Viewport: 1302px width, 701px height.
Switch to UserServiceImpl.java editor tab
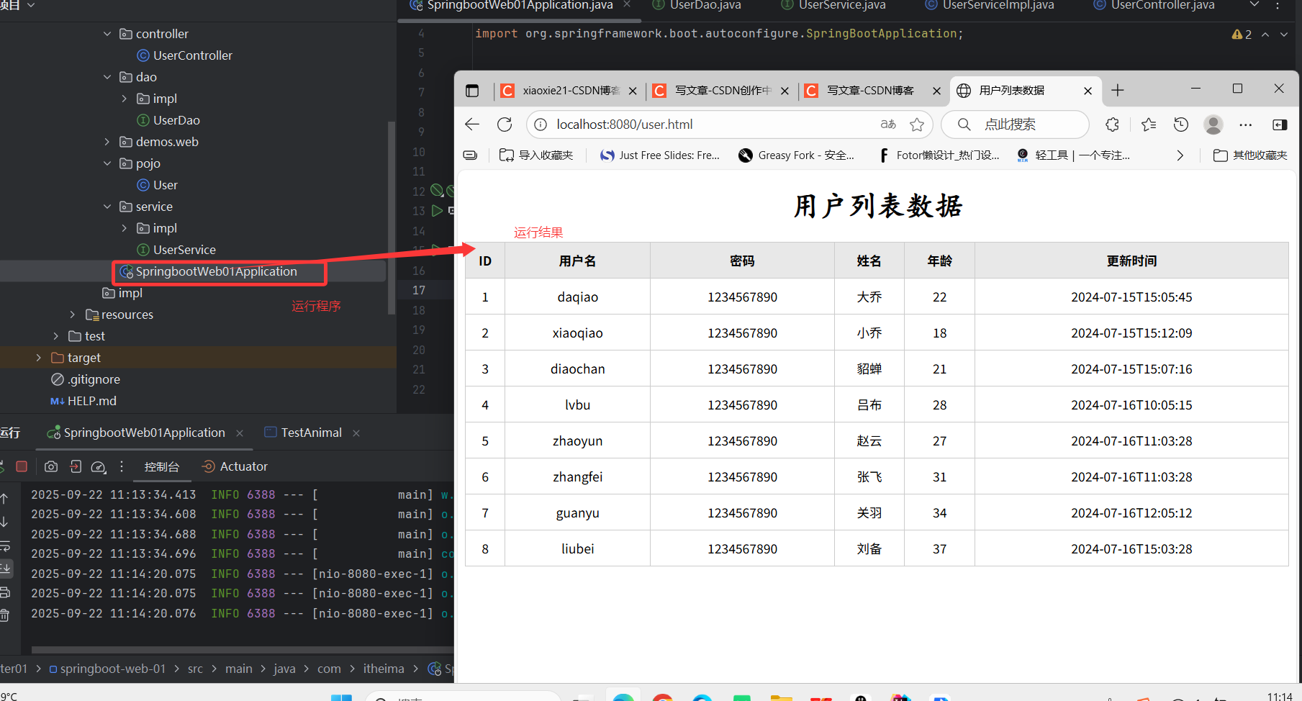pos(990,5)
